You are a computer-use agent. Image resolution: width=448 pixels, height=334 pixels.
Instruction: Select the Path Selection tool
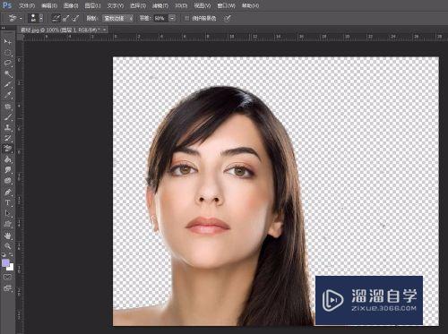8,213
